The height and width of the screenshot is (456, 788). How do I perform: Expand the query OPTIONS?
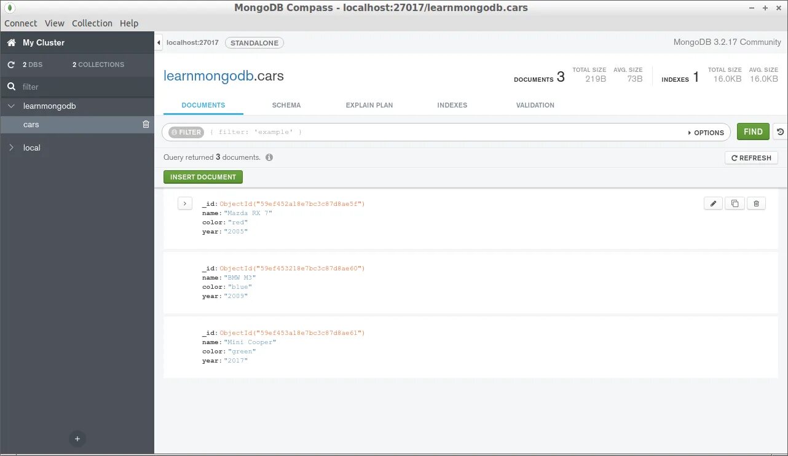[x=706, y=133]
